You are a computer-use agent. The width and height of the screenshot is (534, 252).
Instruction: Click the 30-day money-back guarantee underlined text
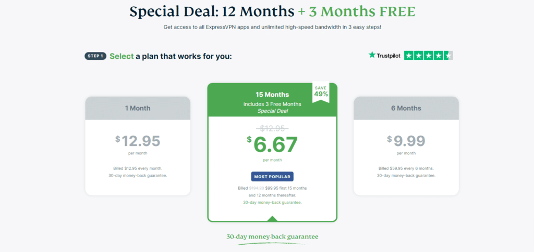pos(272,236)
